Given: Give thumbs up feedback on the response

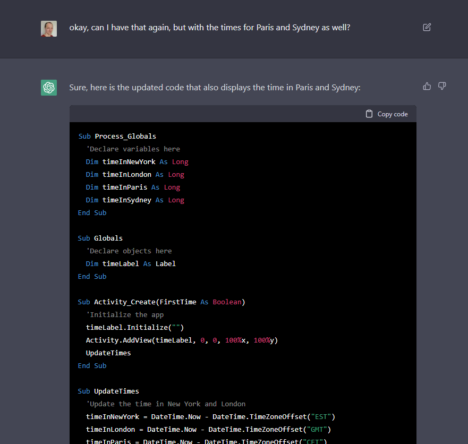Looking at the screenshot, I should 427,86.
